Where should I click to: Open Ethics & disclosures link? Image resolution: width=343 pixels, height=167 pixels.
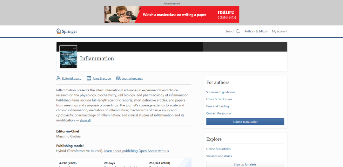pos(219,99)
